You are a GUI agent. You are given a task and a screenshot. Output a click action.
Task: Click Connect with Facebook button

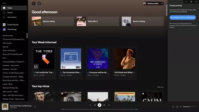183,17
